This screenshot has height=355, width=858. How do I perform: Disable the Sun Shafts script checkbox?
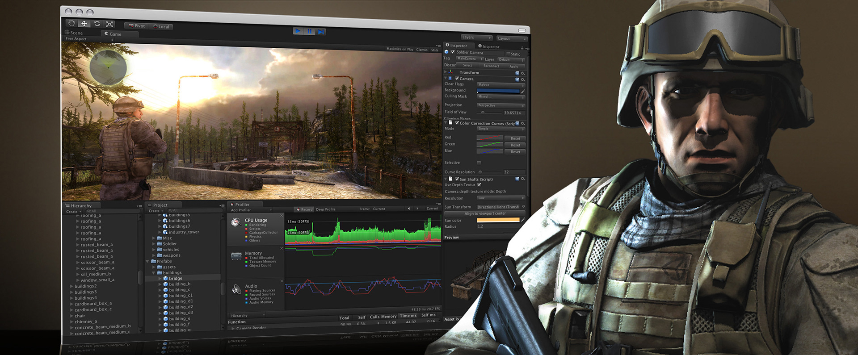click(457, 179)
